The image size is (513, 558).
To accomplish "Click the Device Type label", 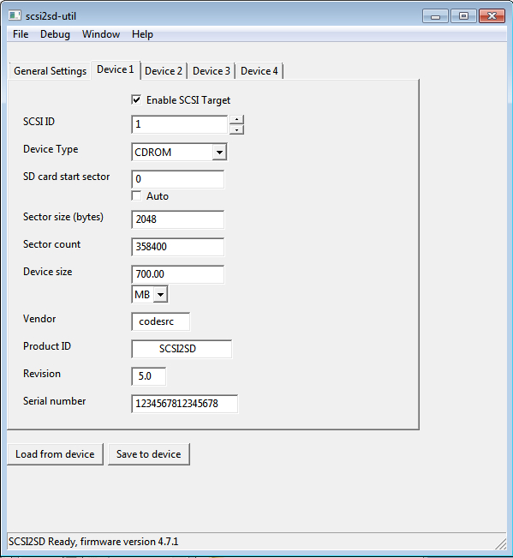I will pyautogui.click(x=51, y=149).
